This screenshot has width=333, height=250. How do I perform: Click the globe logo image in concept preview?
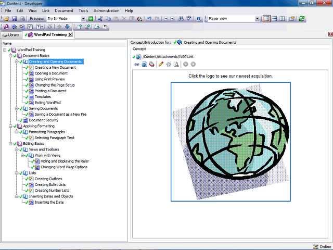point(230,142)
